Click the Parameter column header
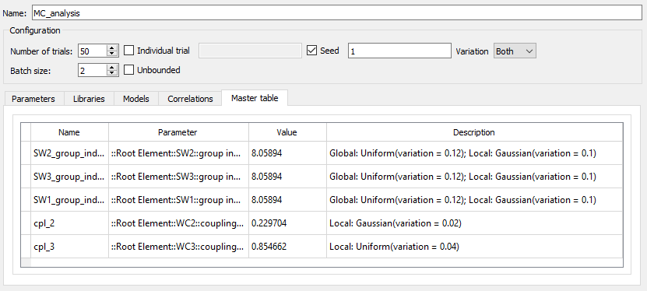 point(178,132)
